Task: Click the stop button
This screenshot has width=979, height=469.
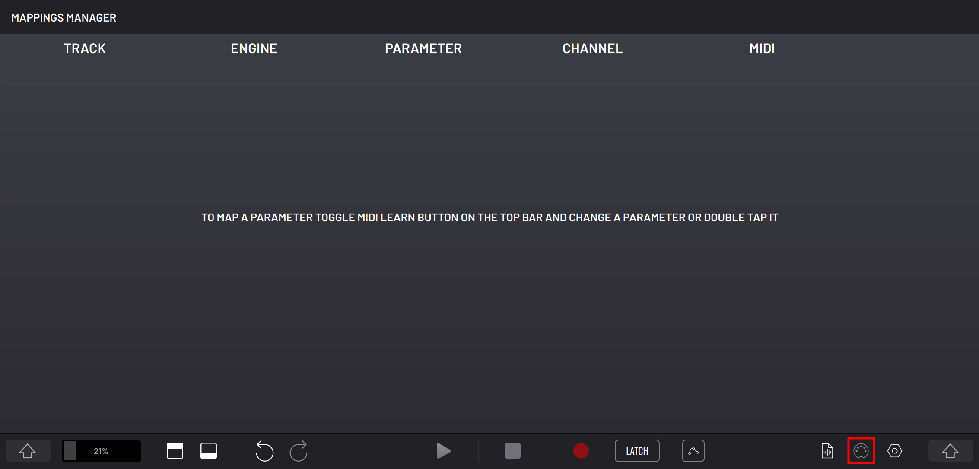Action: coord(512,451)
